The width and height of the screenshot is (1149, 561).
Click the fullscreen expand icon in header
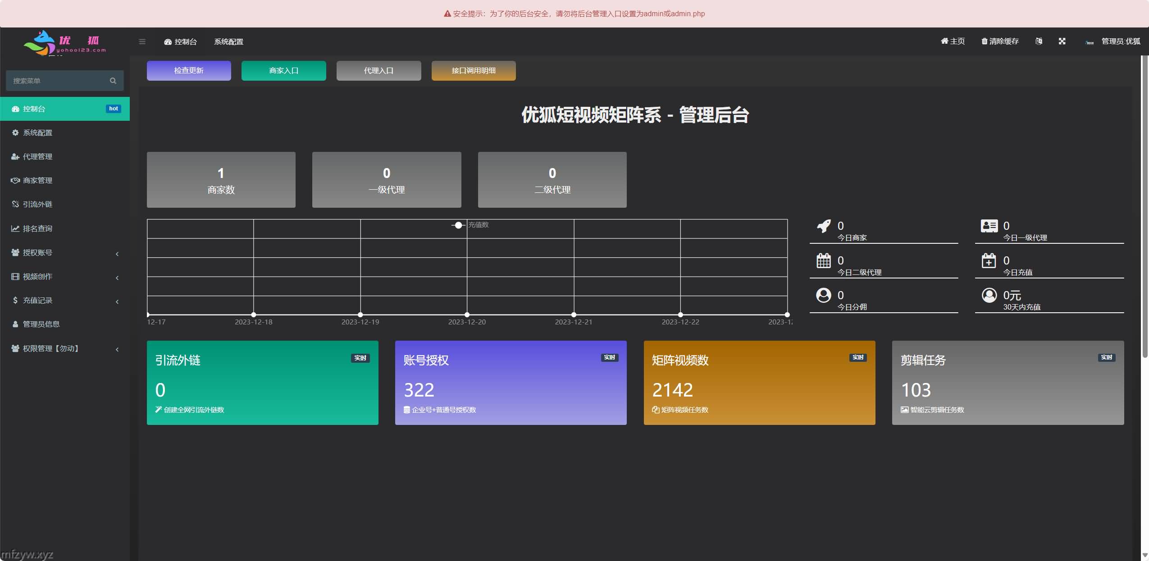pyautogui.click(x=1062, y=41)
